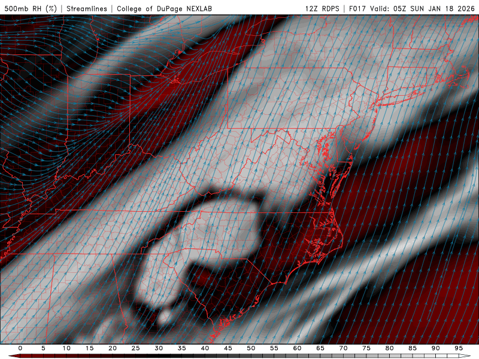The width and height of the screenshot is (479, 359).
Task: Select the colorbar label "45"
Action: pos(228,348)
